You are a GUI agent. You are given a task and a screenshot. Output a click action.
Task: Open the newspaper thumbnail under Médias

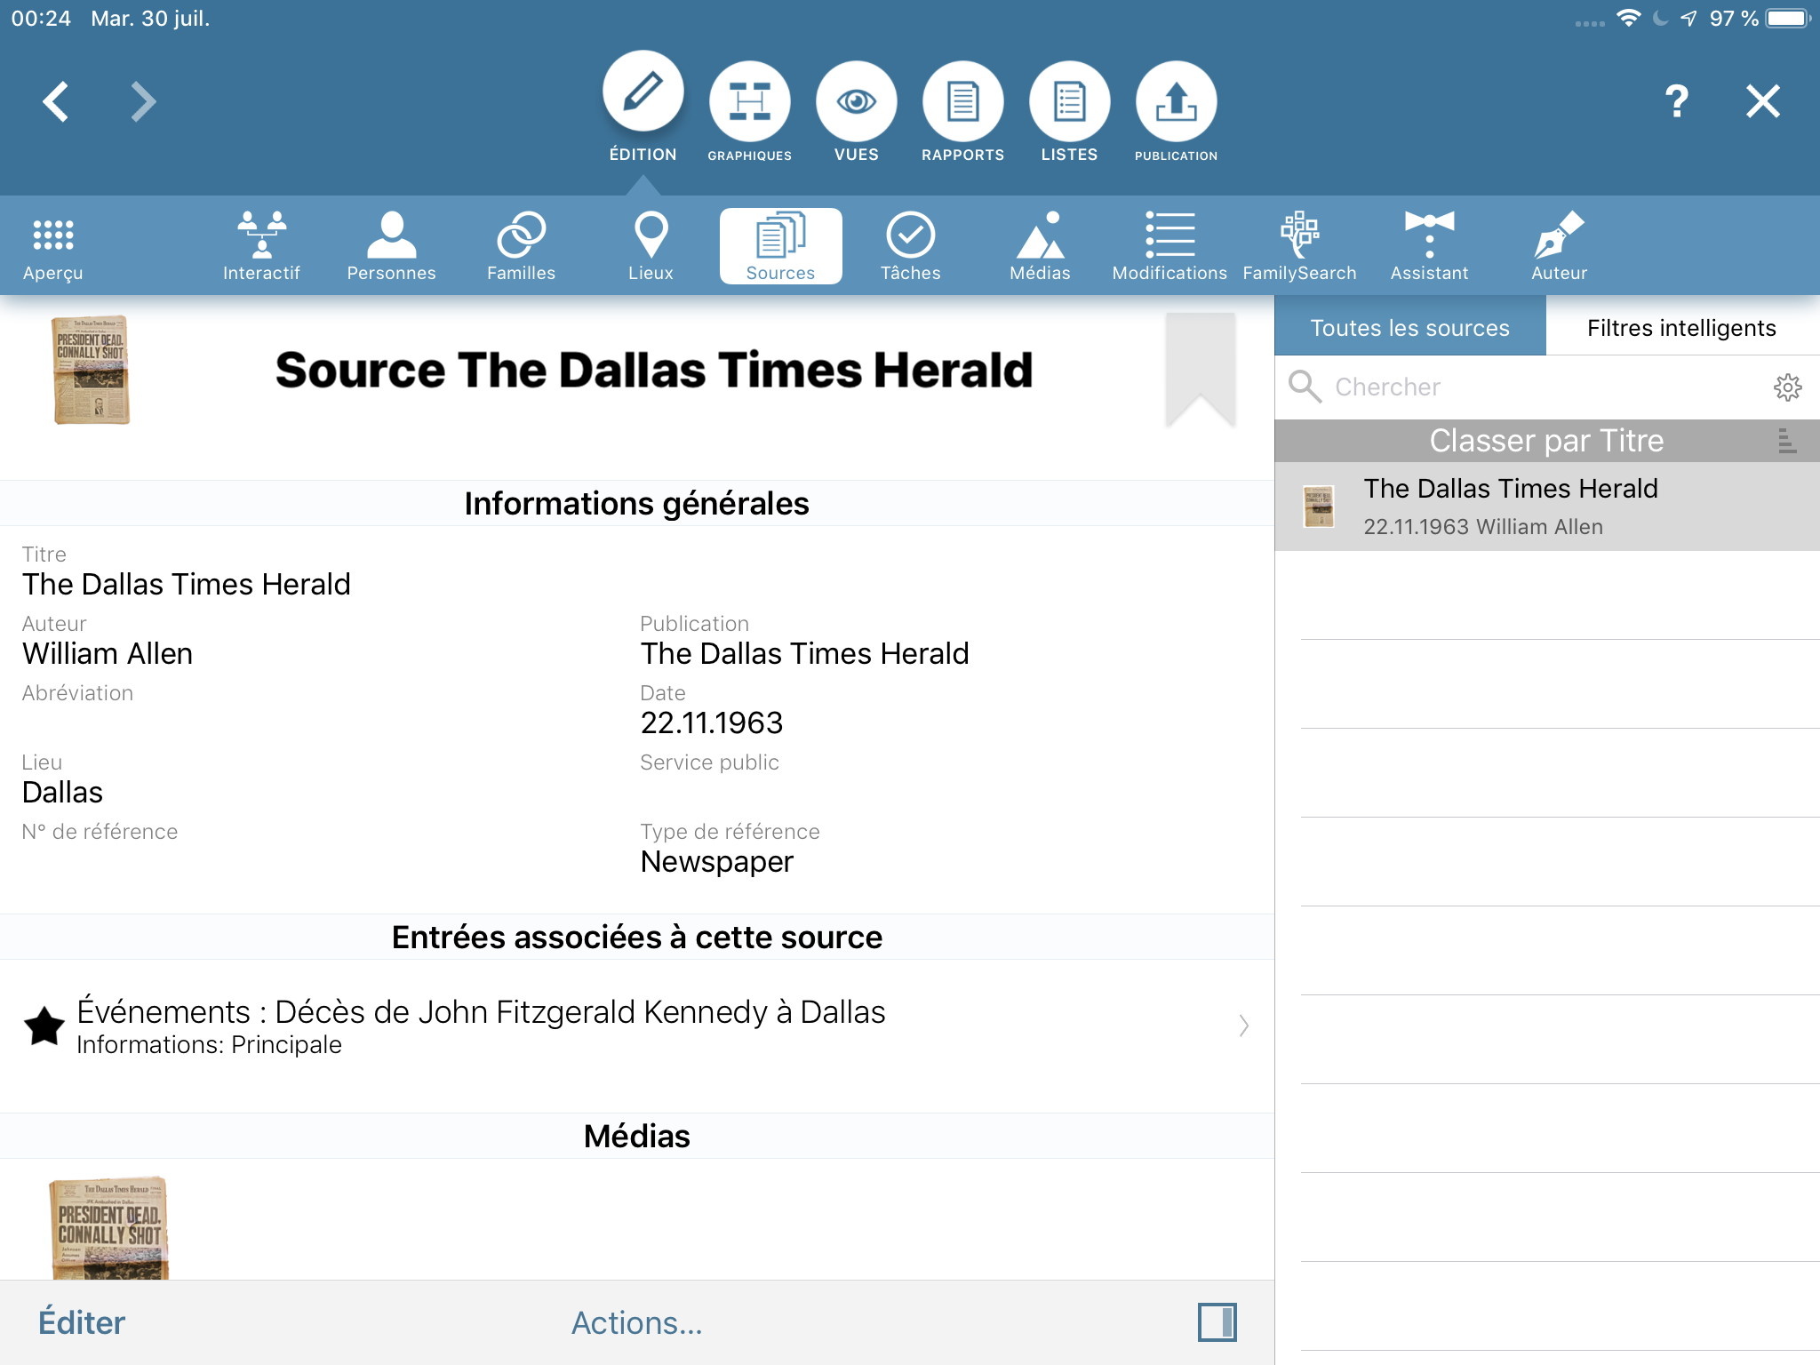[108, 1228]
